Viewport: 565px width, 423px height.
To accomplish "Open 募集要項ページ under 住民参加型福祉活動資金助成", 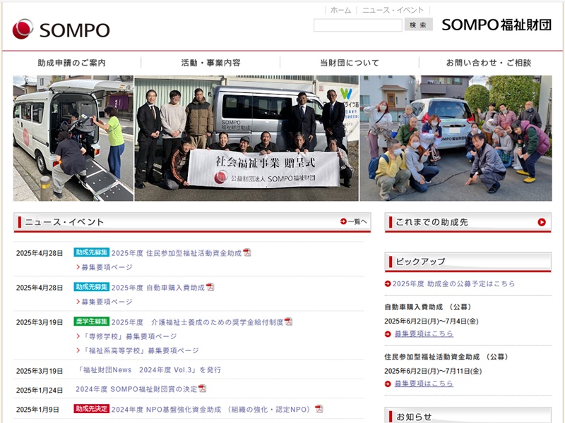I will (107, 267).
